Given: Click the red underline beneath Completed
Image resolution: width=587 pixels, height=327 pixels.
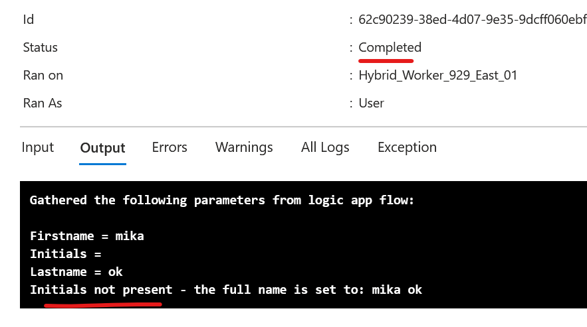Looking at the screenshot, I should 386,60.
